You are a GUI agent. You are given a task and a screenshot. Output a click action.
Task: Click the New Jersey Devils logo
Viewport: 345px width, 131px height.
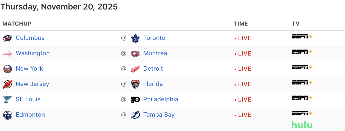tap(7, 84)
